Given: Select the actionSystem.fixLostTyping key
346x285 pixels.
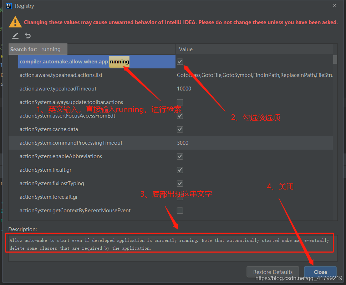Looking at the screenshot, I should point(52,183).
